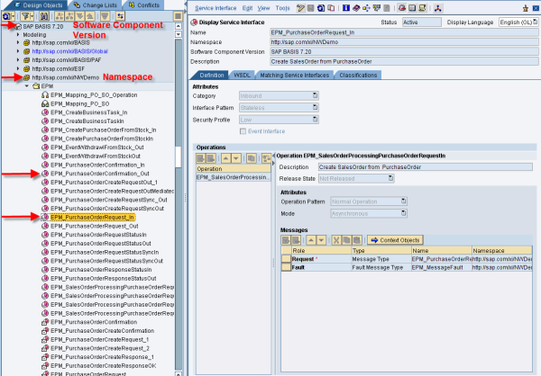Image resolution: width=541 pixels, height=376 pixels.
Task: Click the copy icon in Operations toolbar
Action: [x=252, y=158]
